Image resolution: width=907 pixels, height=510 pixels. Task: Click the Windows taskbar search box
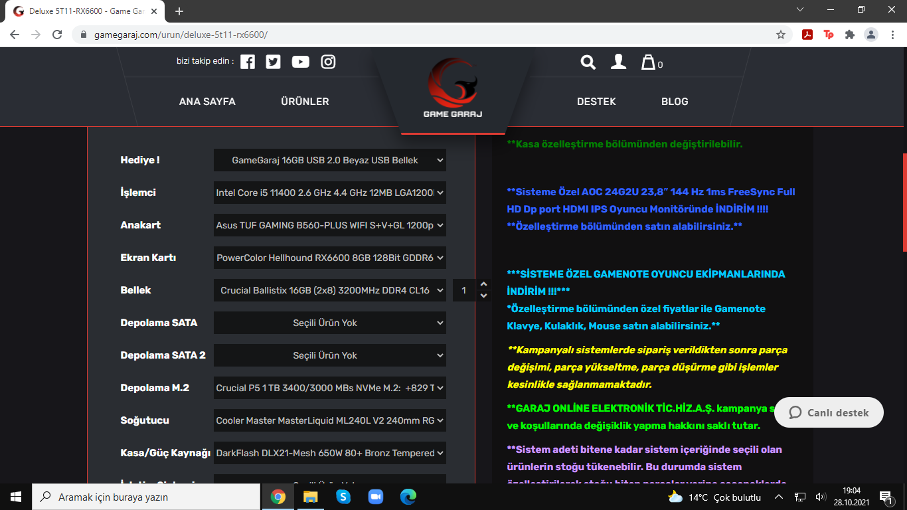pyautogui.click(x=146, y=497)
